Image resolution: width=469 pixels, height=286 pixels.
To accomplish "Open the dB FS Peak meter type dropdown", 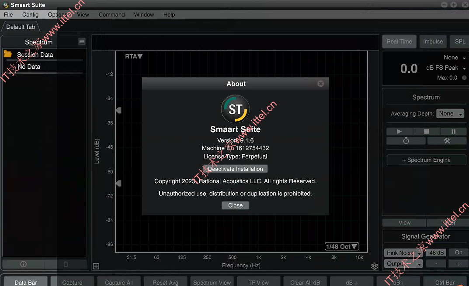I will [x=446, y=68].
